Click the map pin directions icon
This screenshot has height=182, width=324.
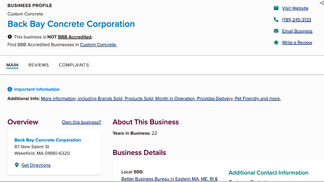(x=17, y=165)
